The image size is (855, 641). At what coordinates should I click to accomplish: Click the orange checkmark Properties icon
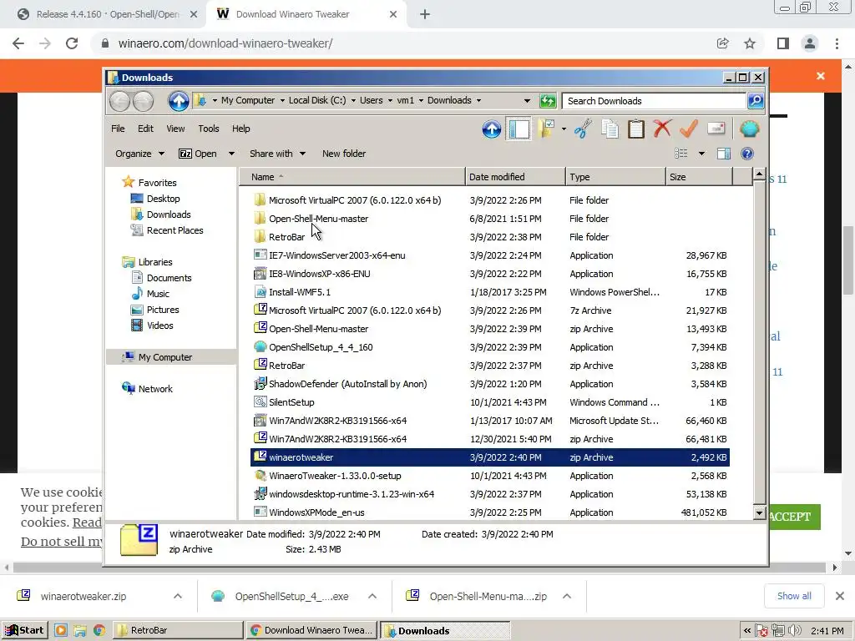689,129
